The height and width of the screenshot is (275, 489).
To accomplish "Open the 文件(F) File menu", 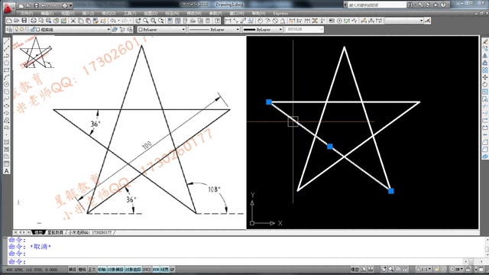I will click(27, 14).
